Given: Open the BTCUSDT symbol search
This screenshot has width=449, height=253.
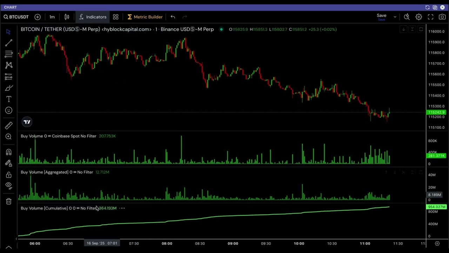Looking at the screenshot, I should click(16, 17).
